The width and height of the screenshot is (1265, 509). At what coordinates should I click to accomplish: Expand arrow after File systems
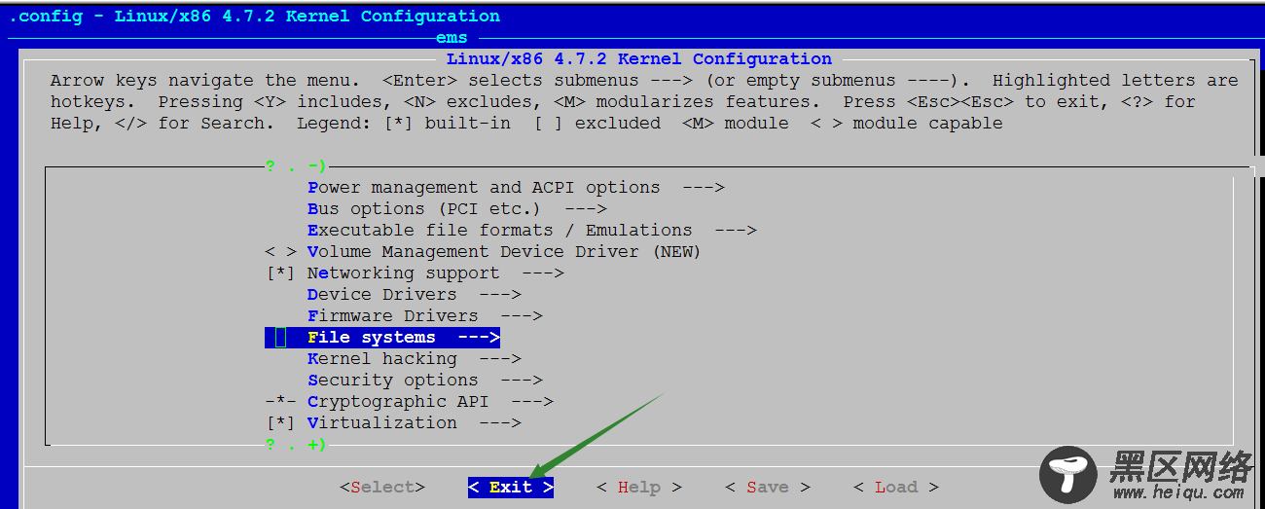pyautogui.click(x=479, y=338)
